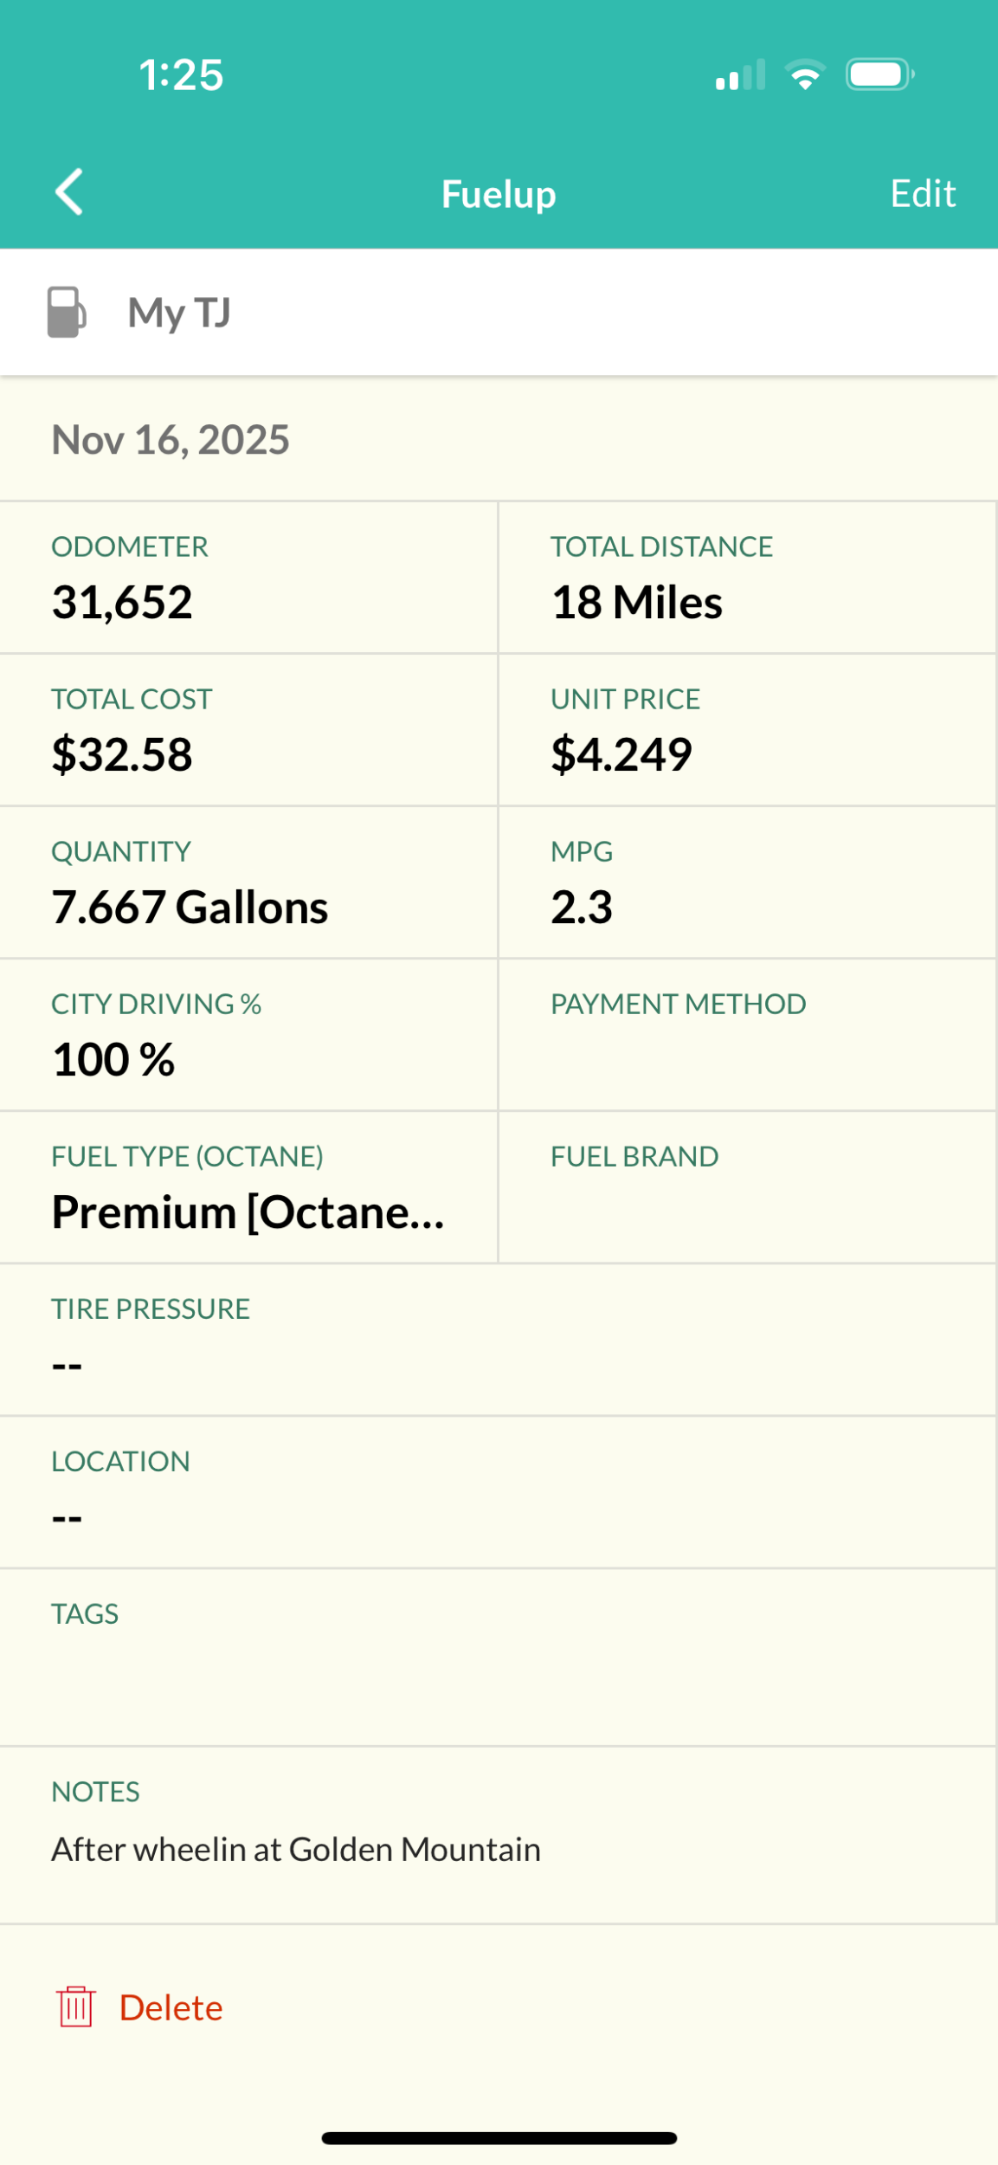Tap the fuel pump icon
998x2165 pixels.
point(66,312)
